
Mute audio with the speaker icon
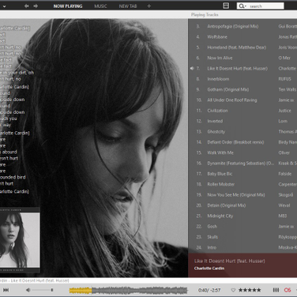pos(28,290)
